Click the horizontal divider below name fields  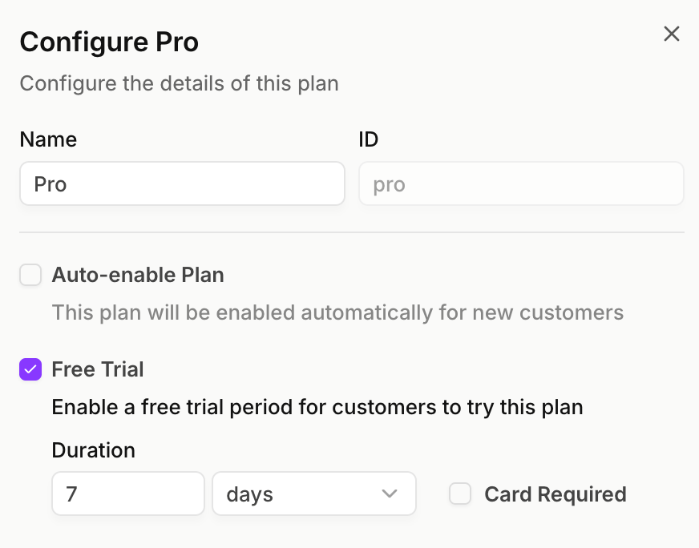pyautogui.click(x=352, y=232)
